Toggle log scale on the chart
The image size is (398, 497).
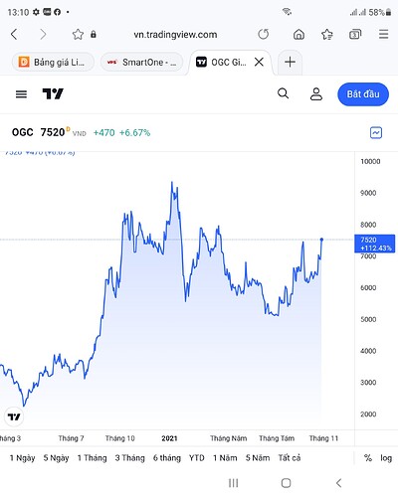(386, 458)
